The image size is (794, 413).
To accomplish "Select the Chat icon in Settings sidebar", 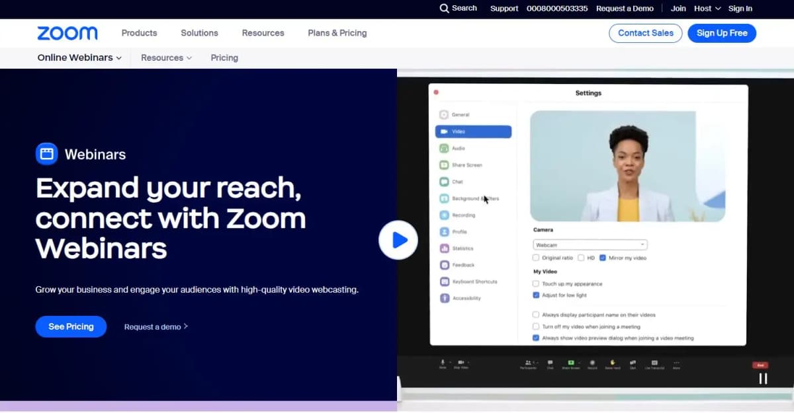I will click(x=444, y=182).
